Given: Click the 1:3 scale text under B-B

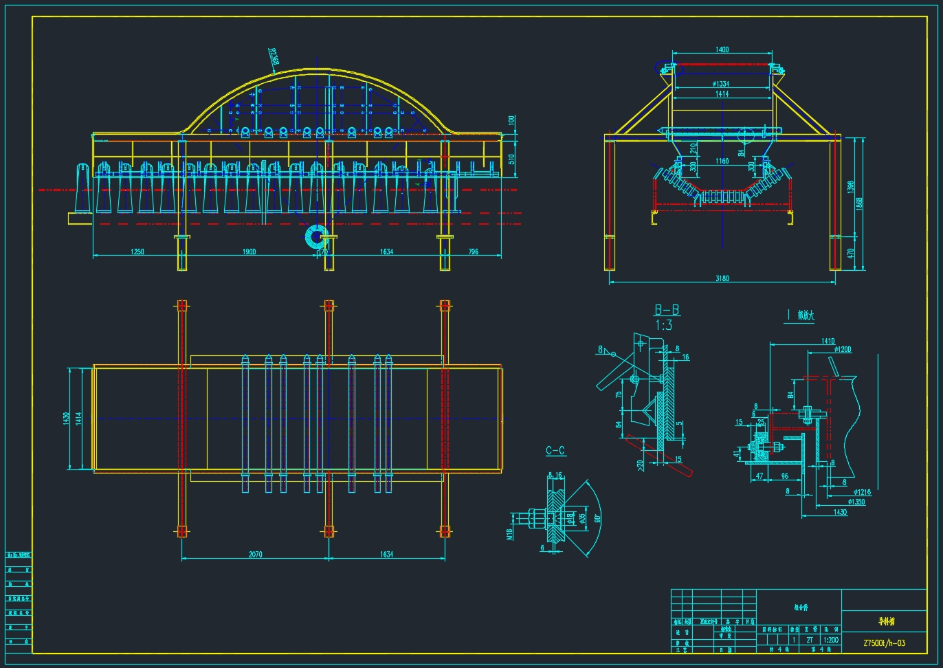Looking at the screenshot, I should click(x=664, y=325).
